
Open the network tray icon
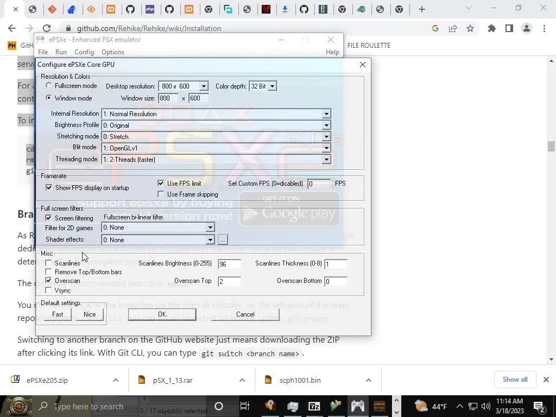[473, 406]
